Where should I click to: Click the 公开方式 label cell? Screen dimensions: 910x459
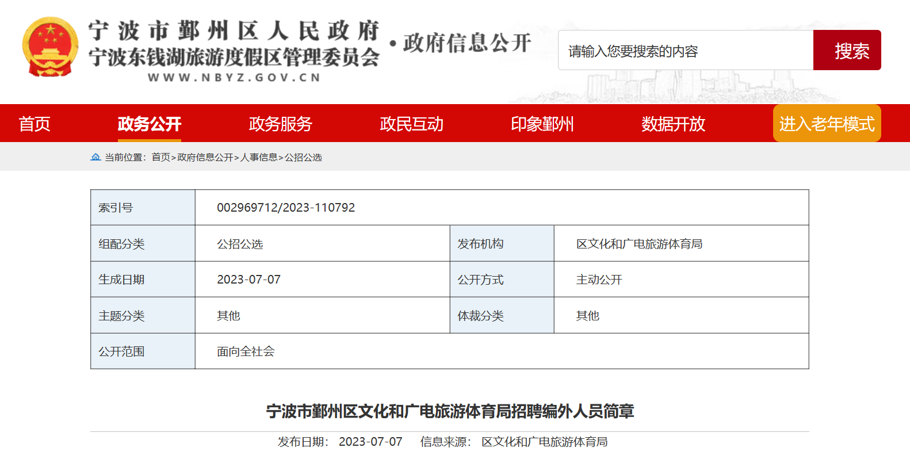point(502,280)
